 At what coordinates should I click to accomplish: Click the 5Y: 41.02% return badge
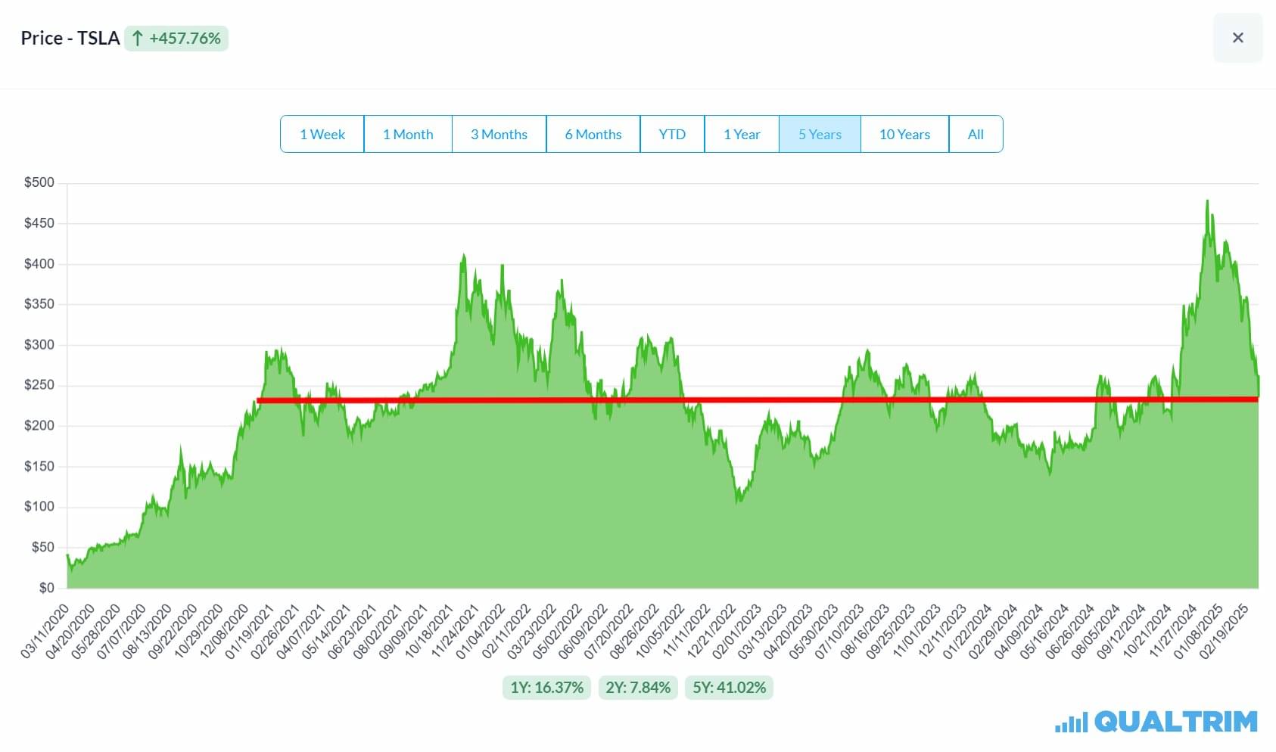pos(729,688)
